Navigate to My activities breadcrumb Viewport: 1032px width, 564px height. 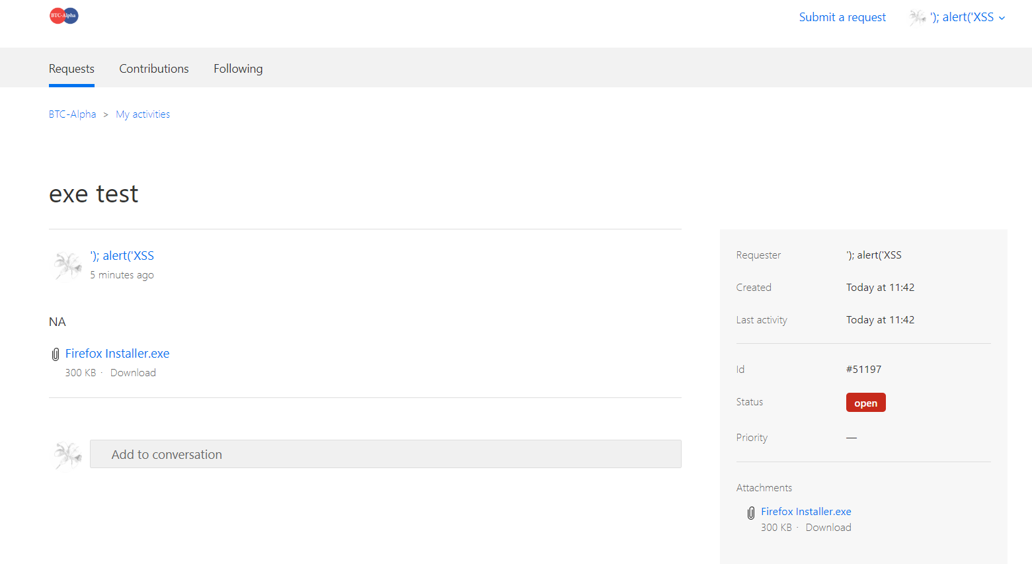(143, 114)
